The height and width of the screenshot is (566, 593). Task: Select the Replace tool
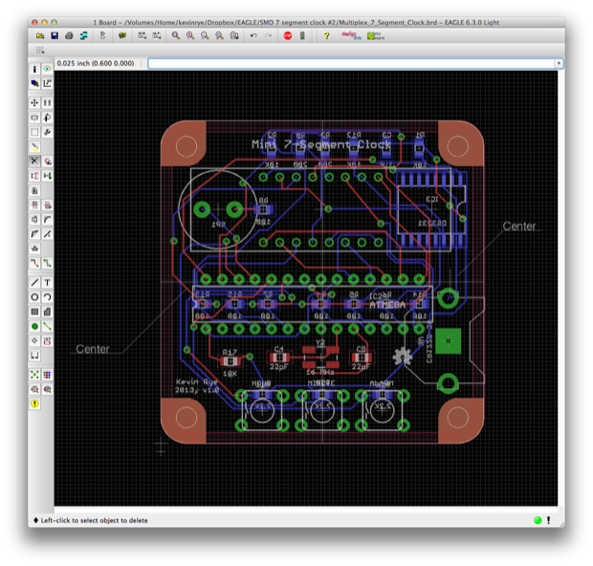coord(47,176)
